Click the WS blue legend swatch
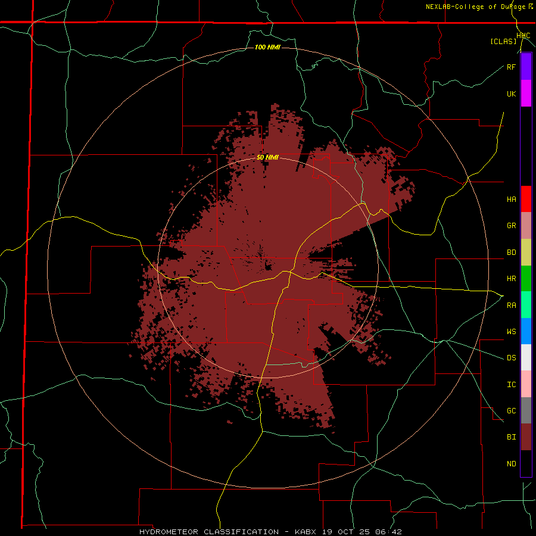 (526, 331)
